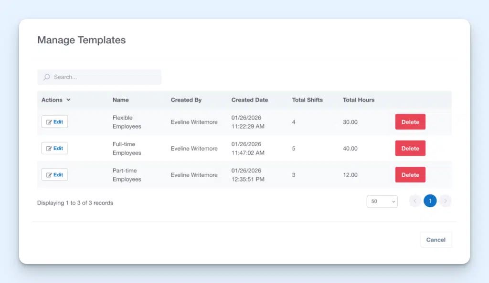Click the pencil icon on Part-time Employees Edit button
Screen dimensions: 489x283
[48, 174]
